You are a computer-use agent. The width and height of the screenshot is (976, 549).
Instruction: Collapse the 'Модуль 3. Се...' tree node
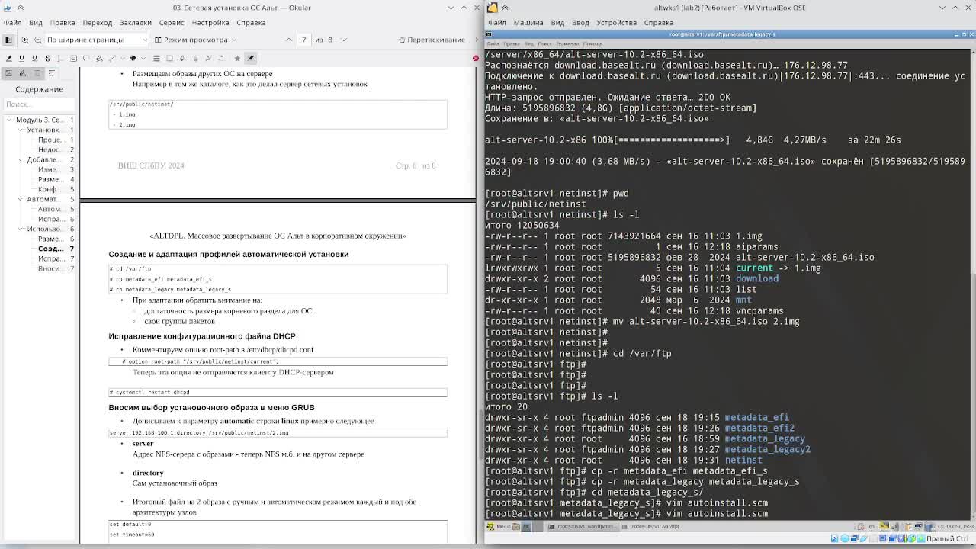[x=9, y=120]
